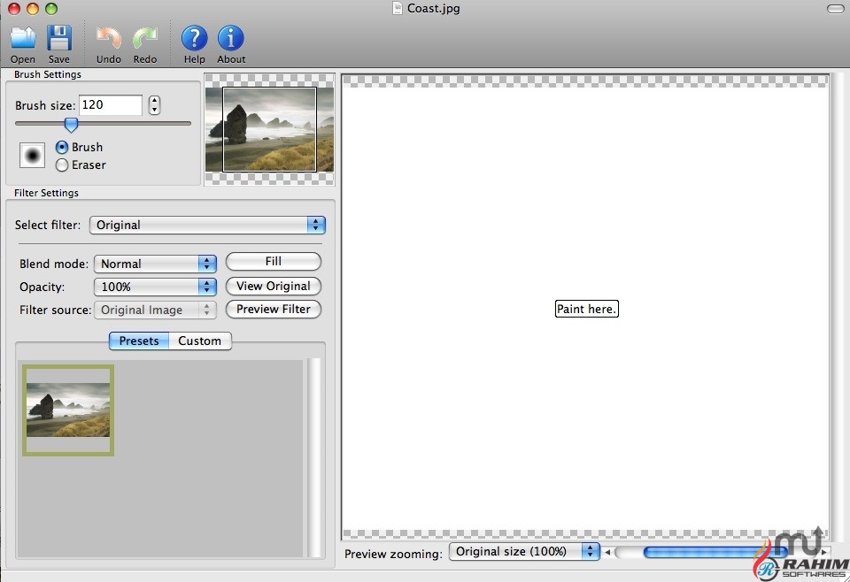Switch to the Custom tab
The width and height of the screenshot is (850, 582).
click(x=200, y=341)
